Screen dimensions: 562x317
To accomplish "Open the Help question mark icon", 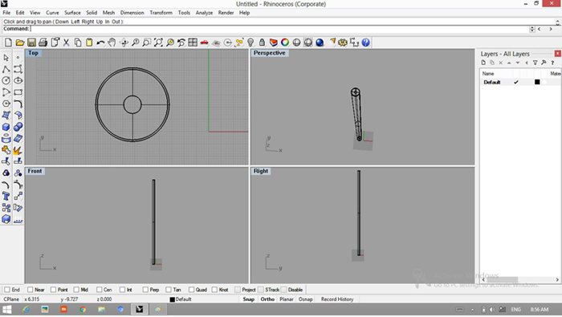I will (x=365, y=43).
